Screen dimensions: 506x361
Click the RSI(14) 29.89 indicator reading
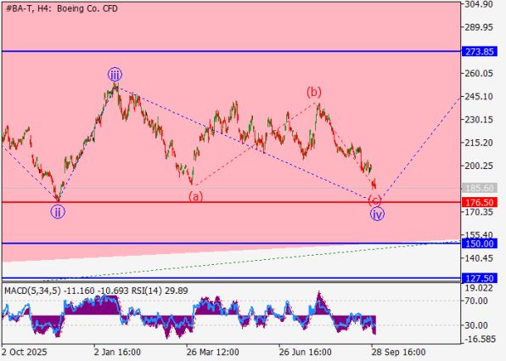(160, 290)
